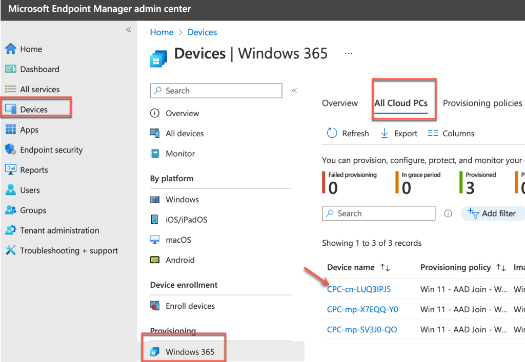Click the Endpoint security shield icon

[x=11, y=149]
